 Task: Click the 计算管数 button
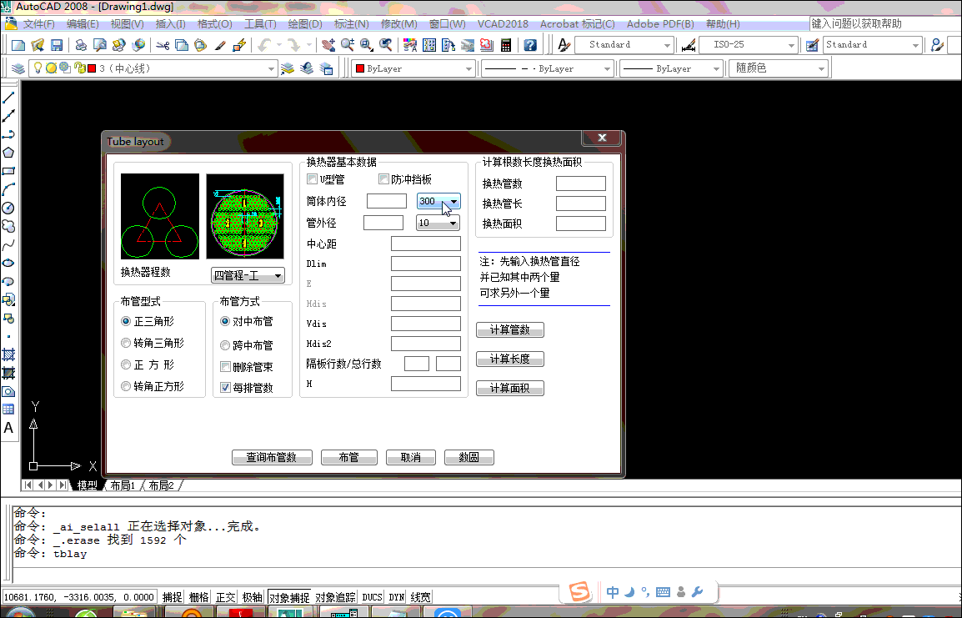[509, 330]
